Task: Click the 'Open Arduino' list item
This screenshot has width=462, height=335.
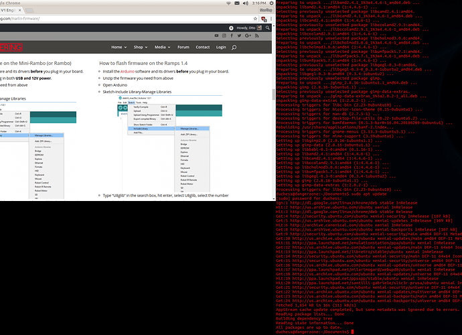Action: 115,85
